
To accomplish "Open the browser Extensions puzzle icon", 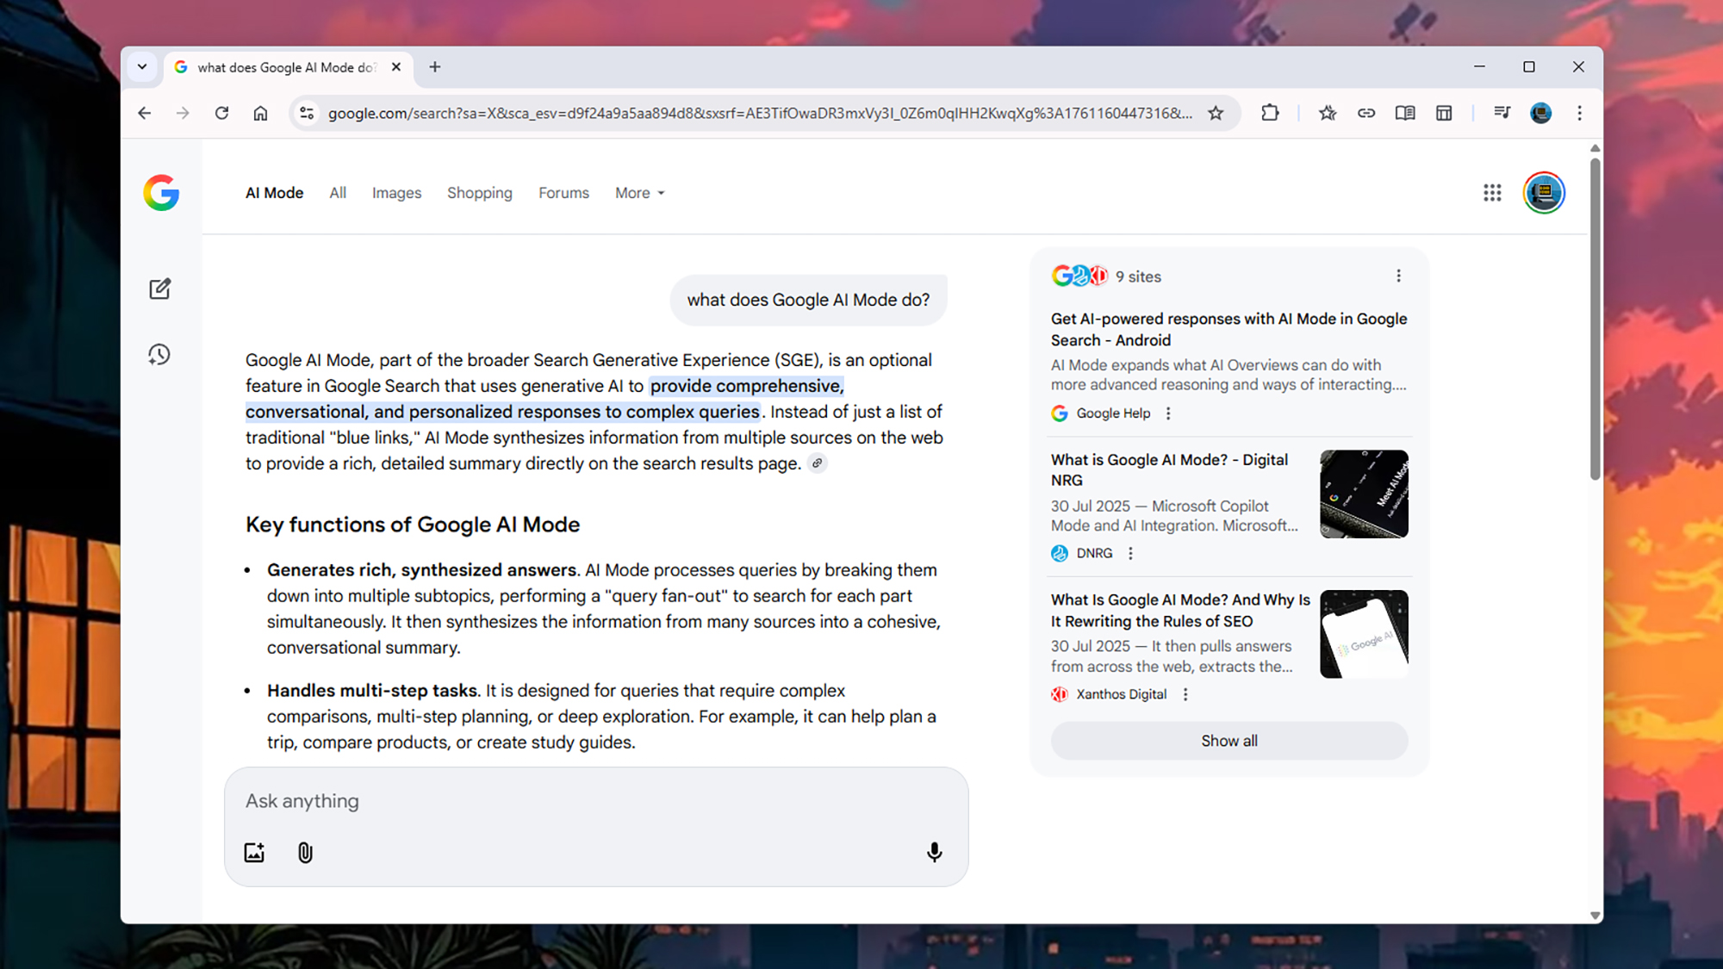I will coord(1270,113).
